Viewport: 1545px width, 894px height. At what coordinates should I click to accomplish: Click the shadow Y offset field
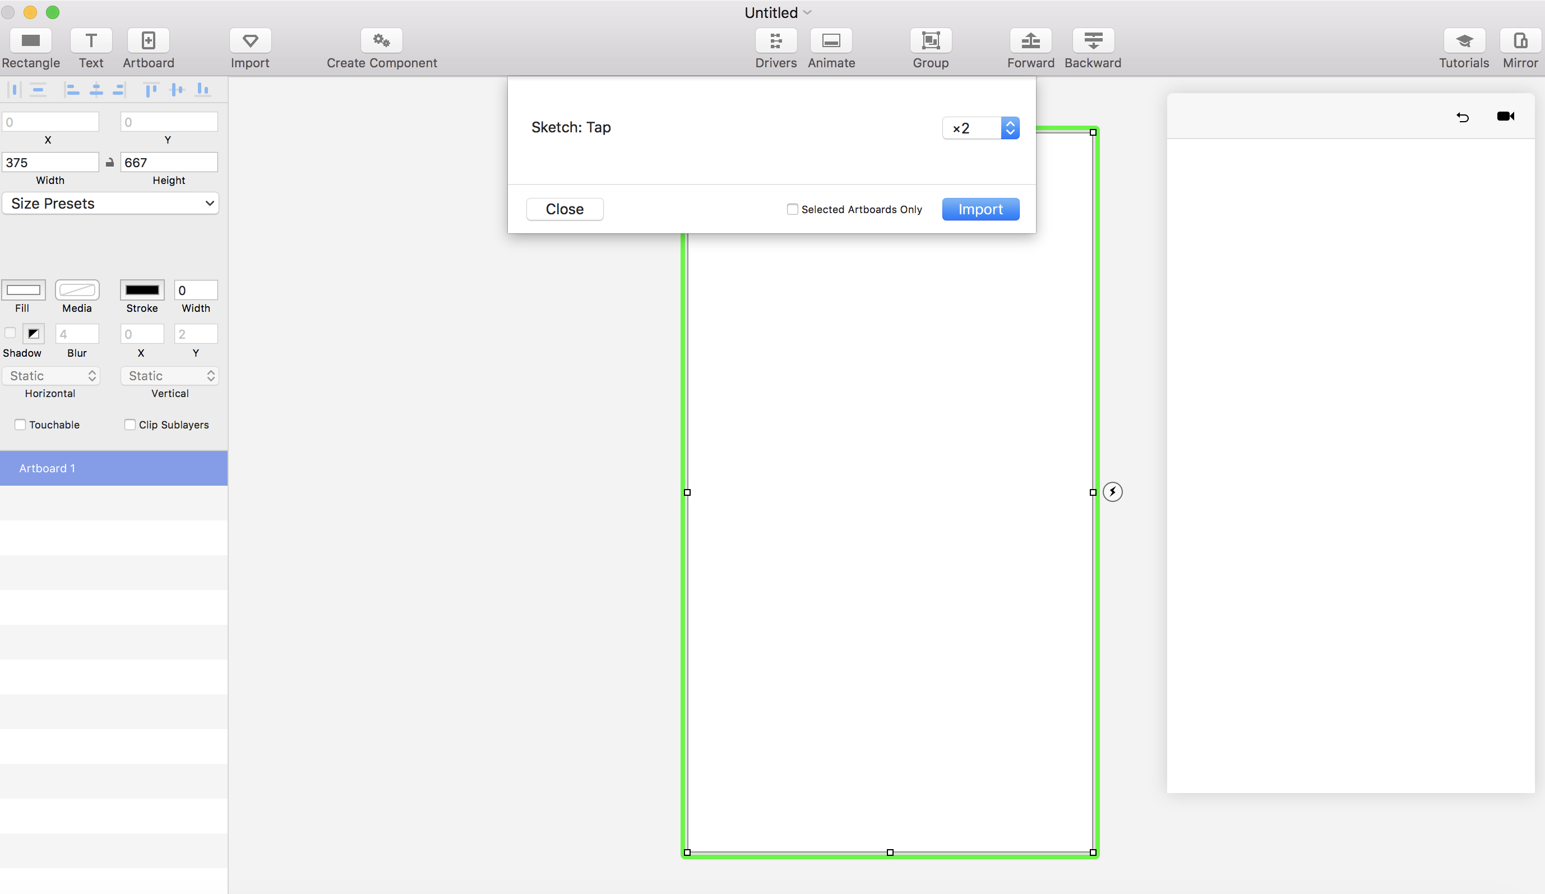[196, 334]
